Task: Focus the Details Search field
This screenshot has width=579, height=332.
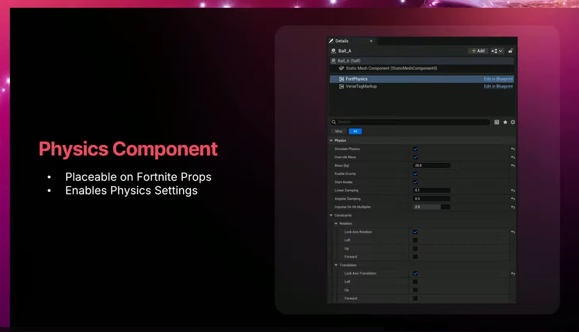Action: click(410, 122)
